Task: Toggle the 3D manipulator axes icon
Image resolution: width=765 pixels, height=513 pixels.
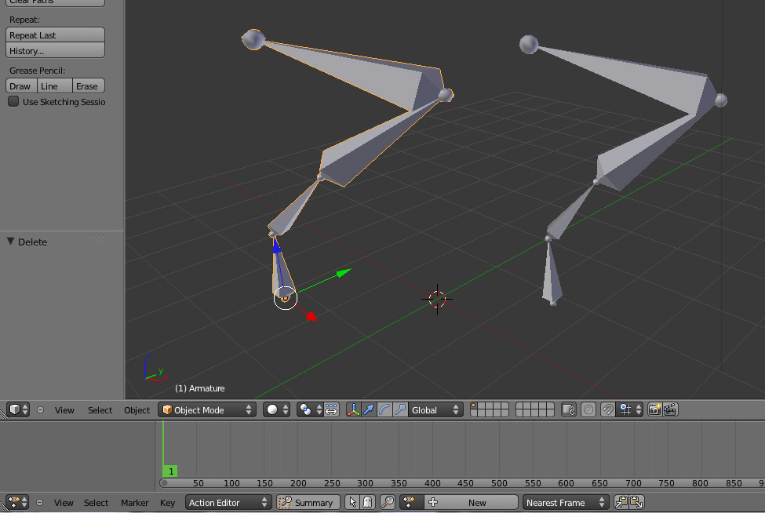Action: (x=354, y=409)
